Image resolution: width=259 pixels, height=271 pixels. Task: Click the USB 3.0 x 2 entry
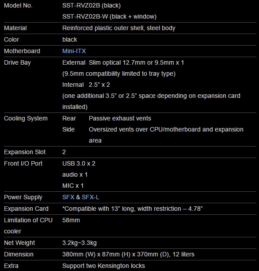pos(79,163)
